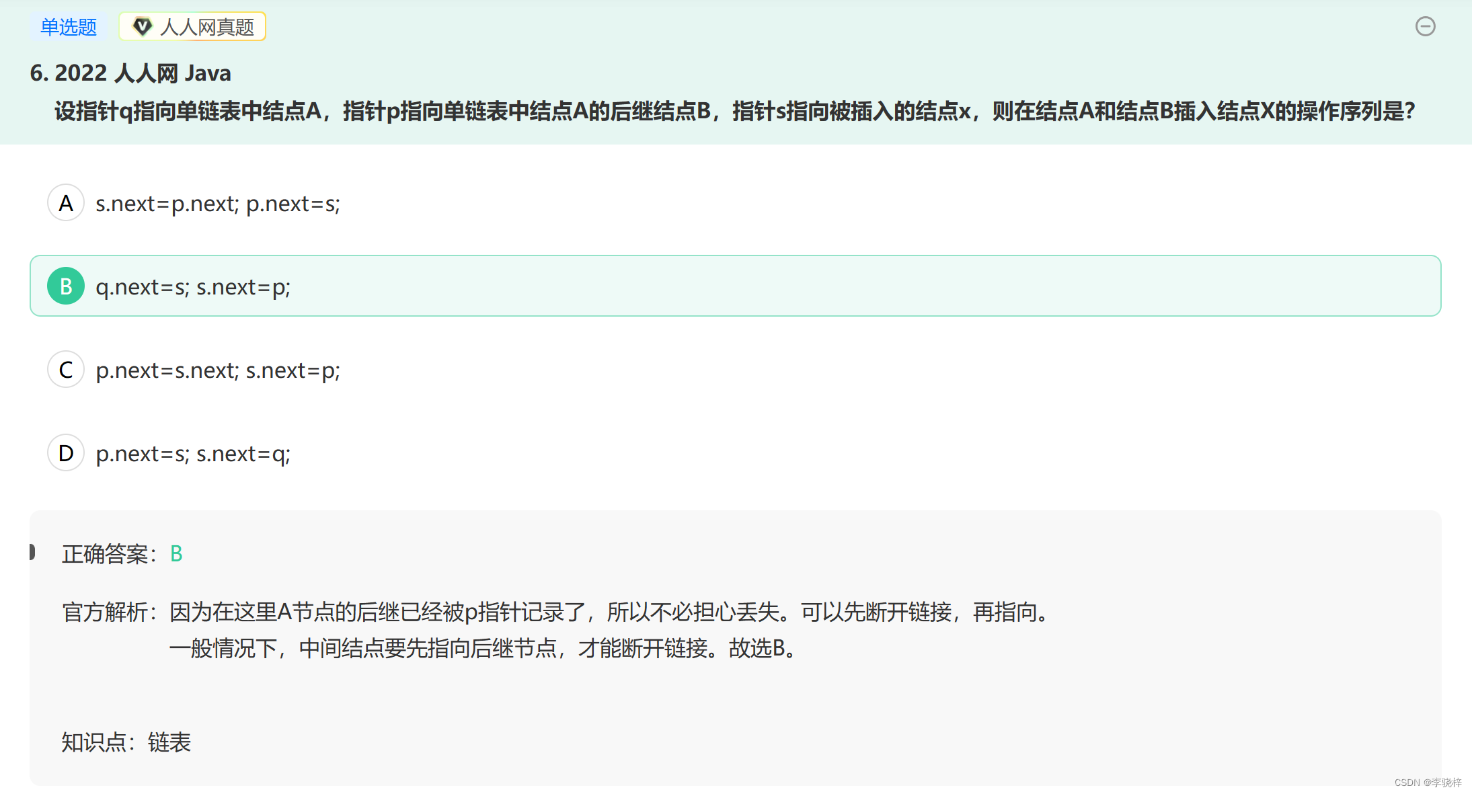Click the dark marker at the answer panel's left edge
Image resolution: width=1472 pixels, height=794 pixels.
(x=32, y=552)
